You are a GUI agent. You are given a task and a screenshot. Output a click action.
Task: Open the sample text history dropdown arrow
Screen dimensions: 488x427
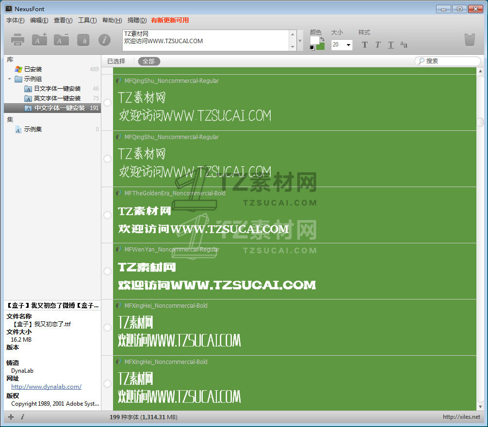pos(300,41)
